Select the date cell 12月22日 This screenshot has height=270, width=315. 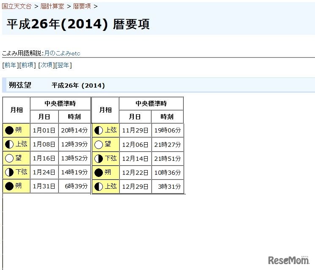click(x=135, y=172)
